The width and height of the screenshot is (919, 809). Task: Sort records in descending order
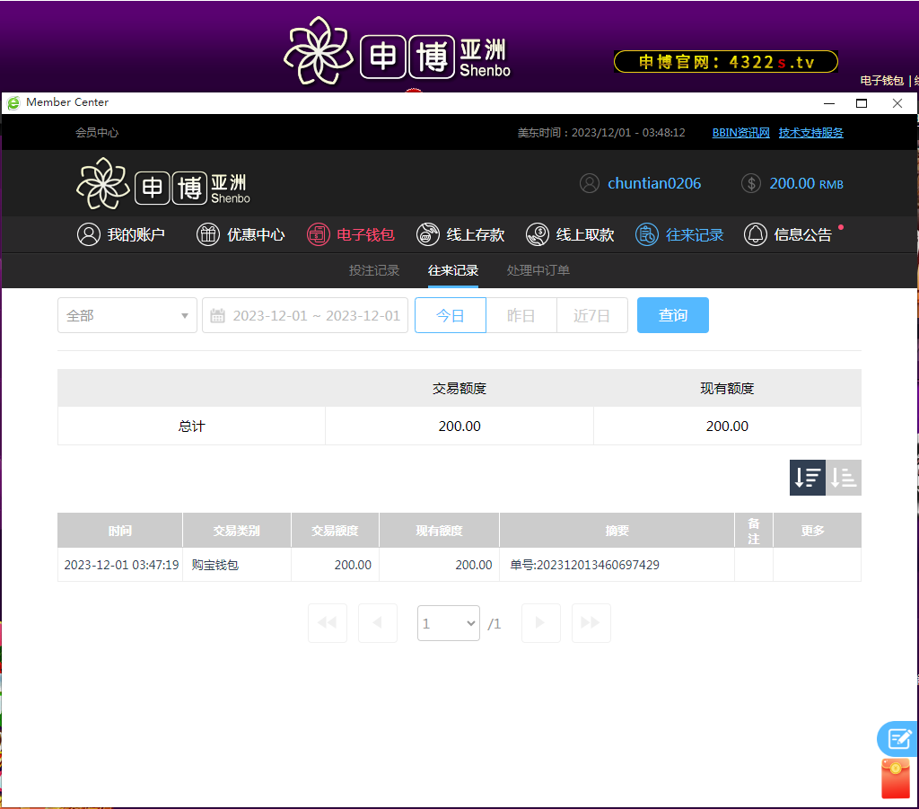(x=808, y=478)
